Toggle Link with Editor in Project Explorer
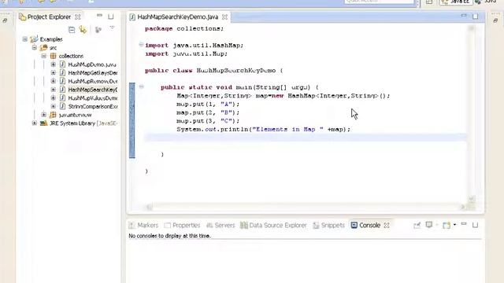Screen dimensions: 504x283 [x=83, y=30]
